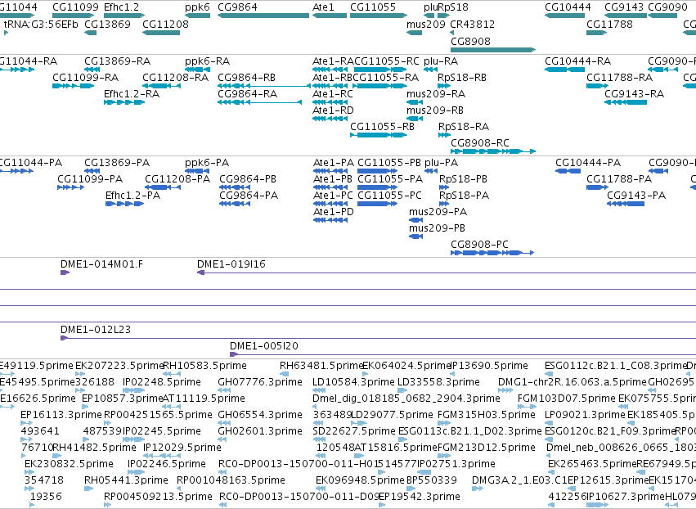
Task: Select the CG11788 gene
Action: (596, 33)
